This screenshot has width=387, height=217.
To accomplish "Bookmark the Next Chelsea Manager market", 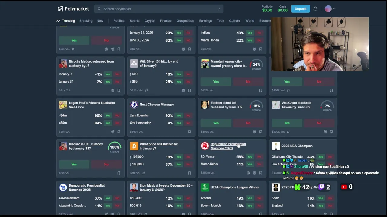I will tap(190, 132).
